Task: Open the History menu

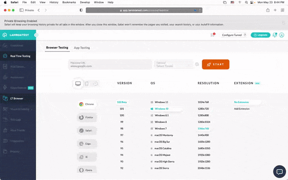Action: (54, 2)
